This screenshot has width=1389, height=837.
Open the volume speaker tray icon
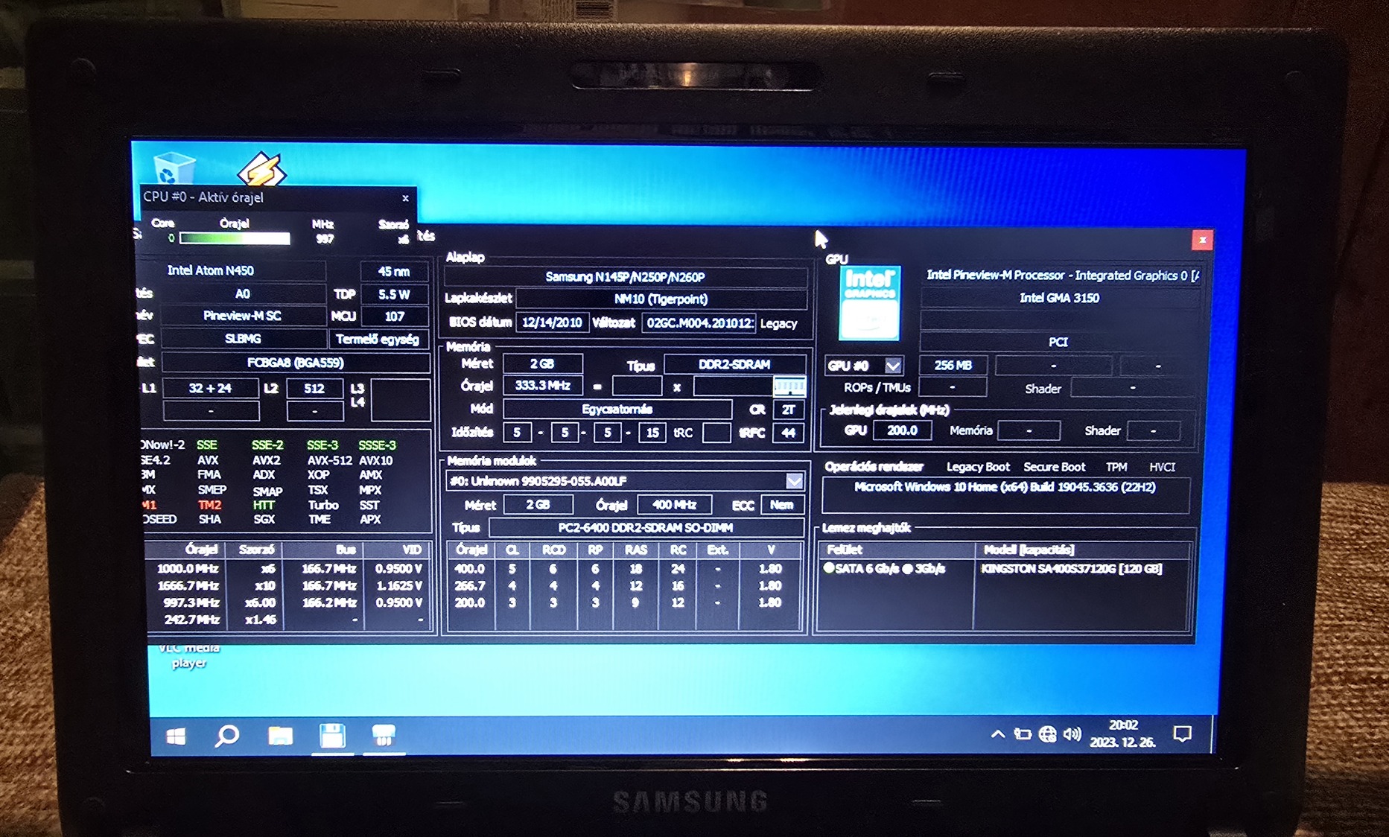[1072, 734]
